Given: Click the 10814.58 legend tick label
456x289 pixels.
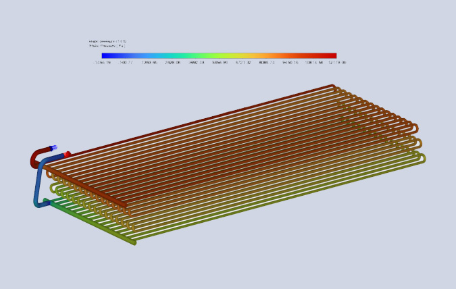Looking at the screenshot, I should (313, 63).
